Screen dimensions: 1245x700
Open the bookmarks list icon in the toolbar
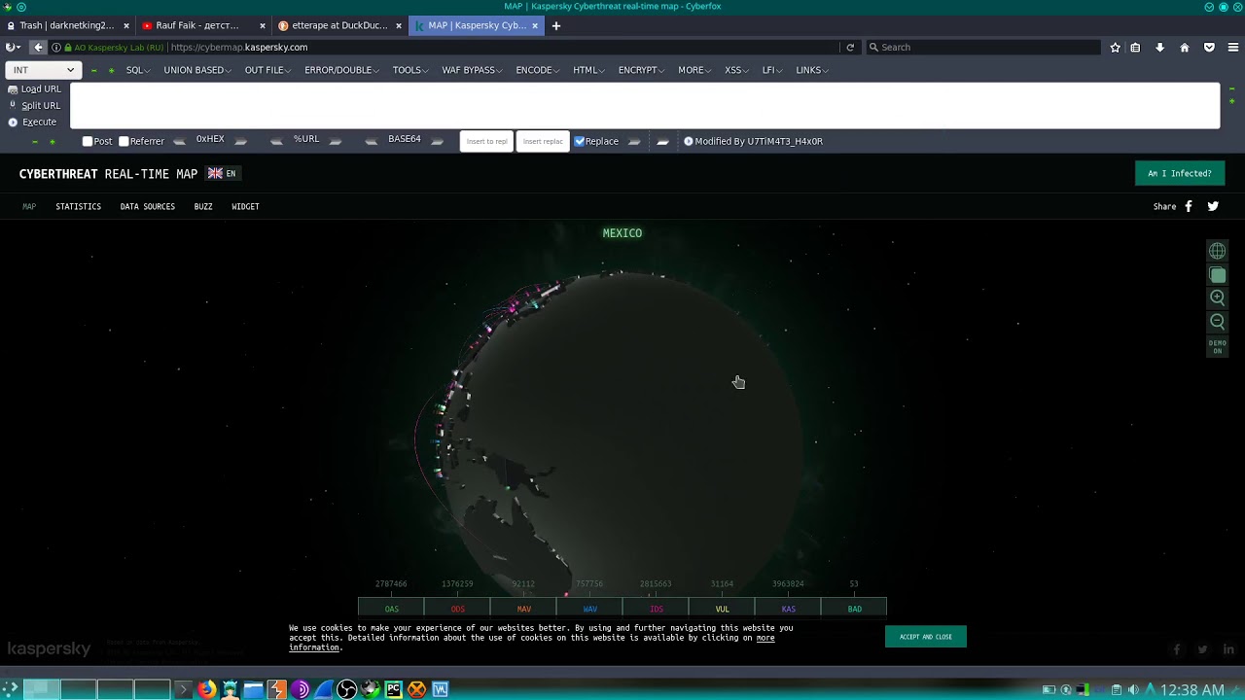(1135, 47)
